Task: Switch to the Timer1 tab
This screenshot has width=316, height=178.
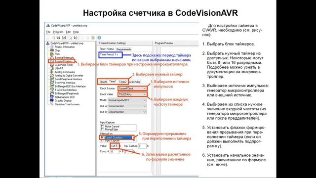Action: (113, 82)
